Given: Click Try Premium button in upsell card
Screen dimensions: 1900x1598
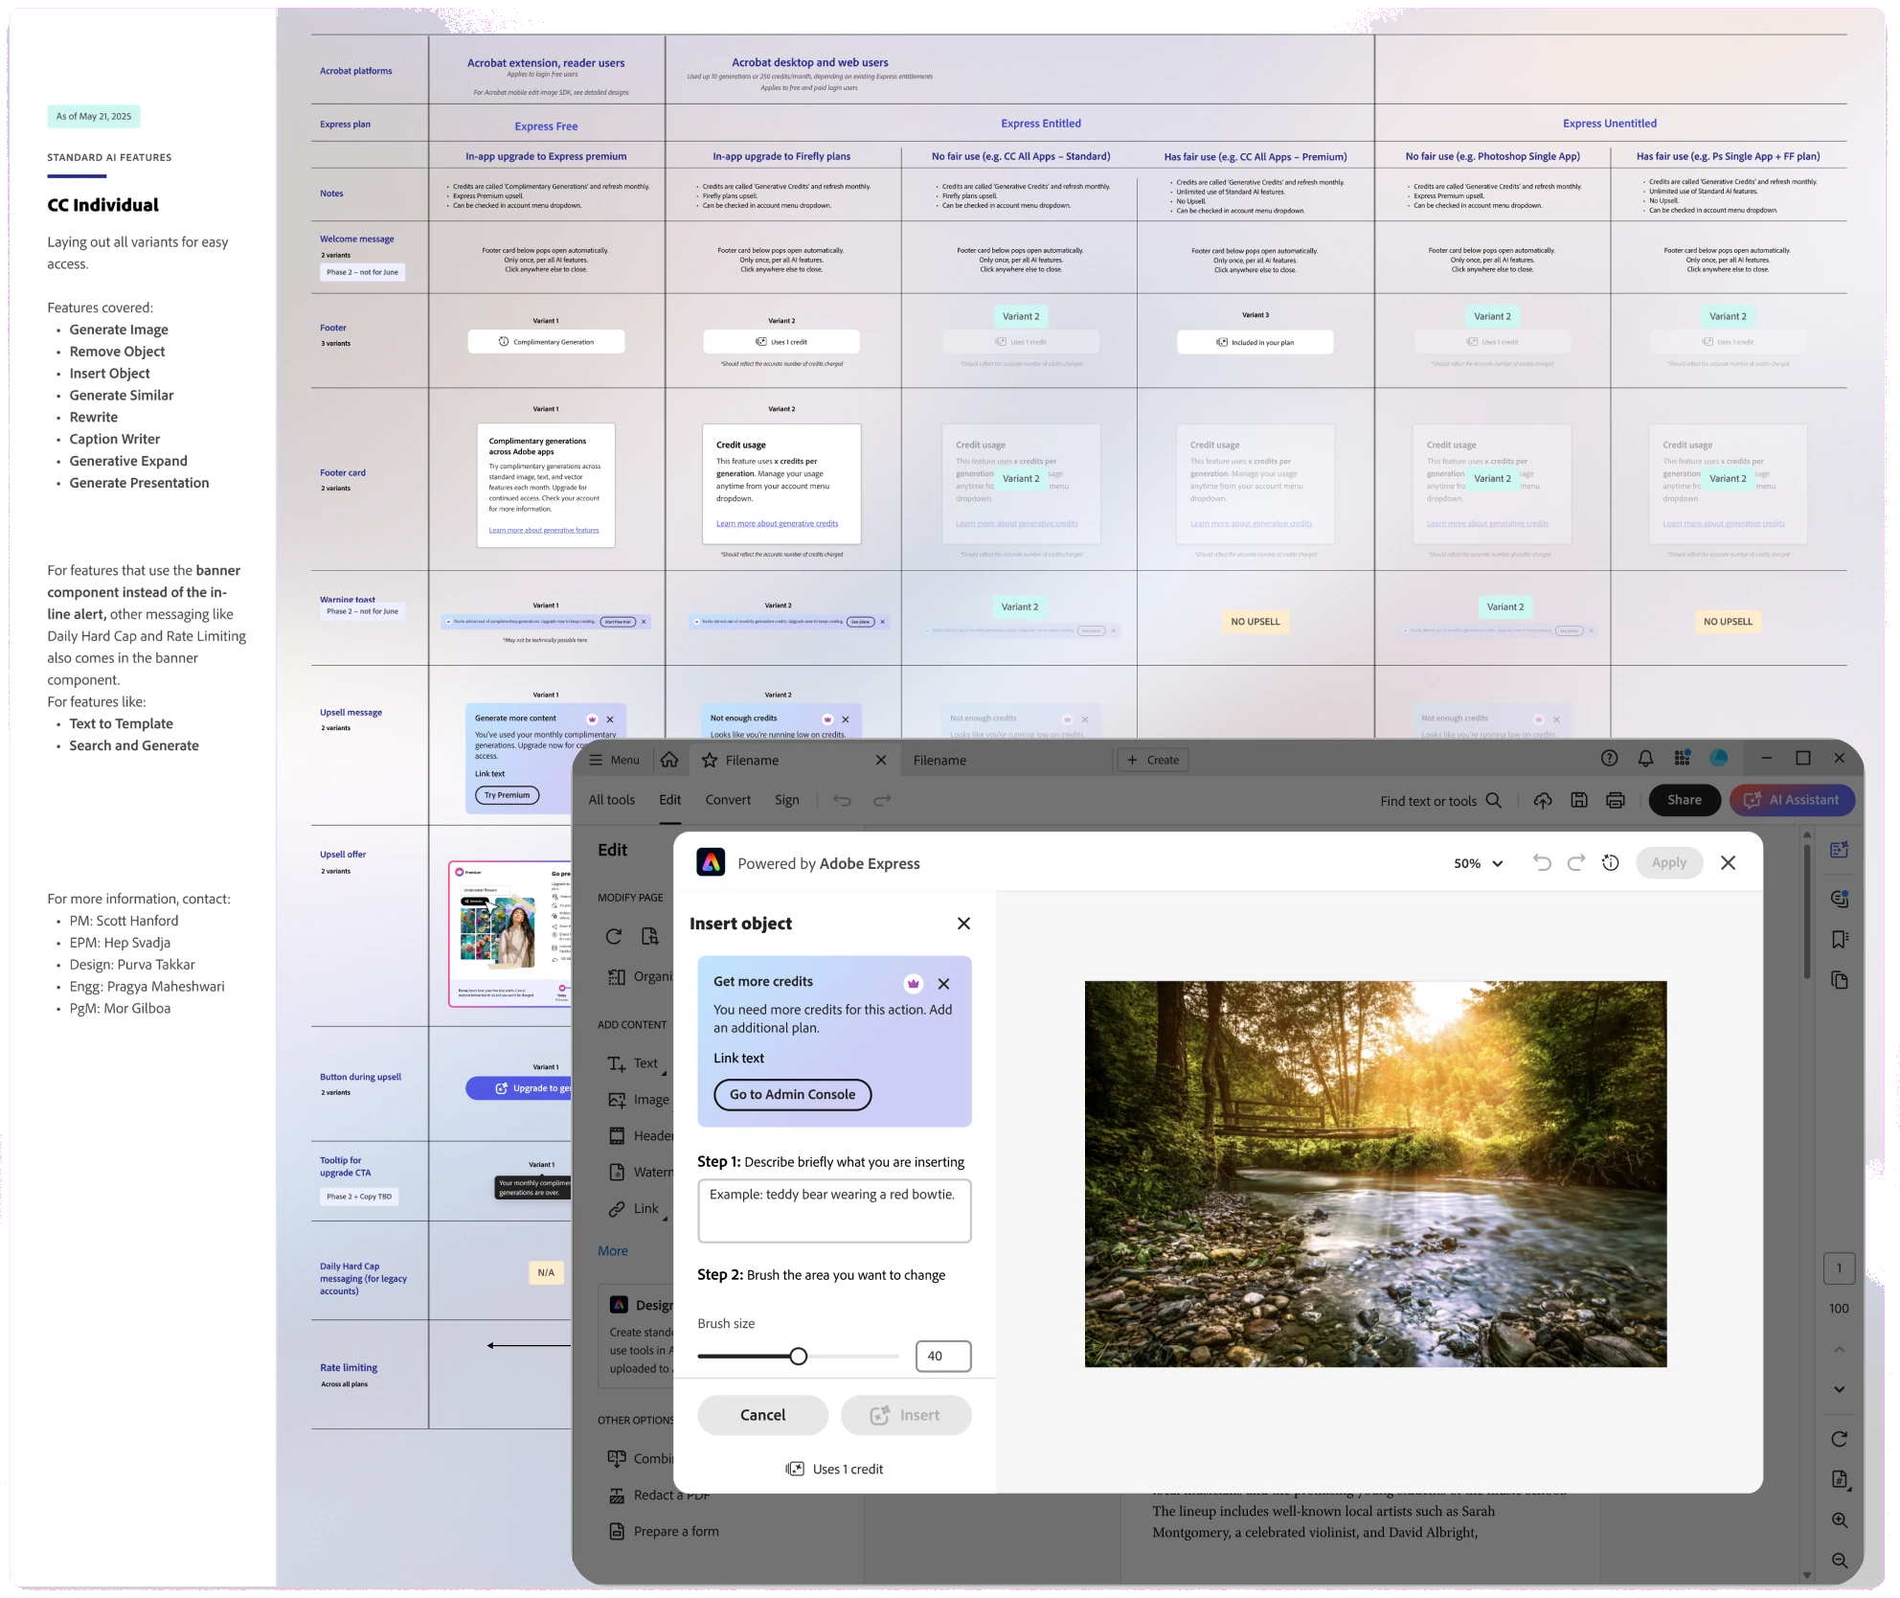Looking at the screenshot, I should 507,795.
